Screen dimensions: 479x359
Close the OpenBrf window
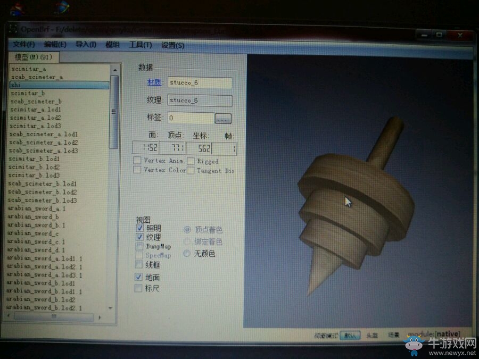point(459,36)
